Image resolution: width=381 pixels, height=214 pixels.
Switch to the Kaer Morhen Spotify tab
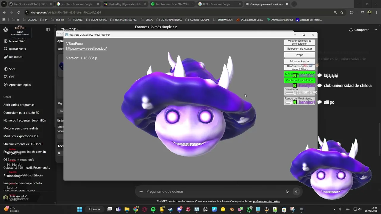[x=172, y=4]
